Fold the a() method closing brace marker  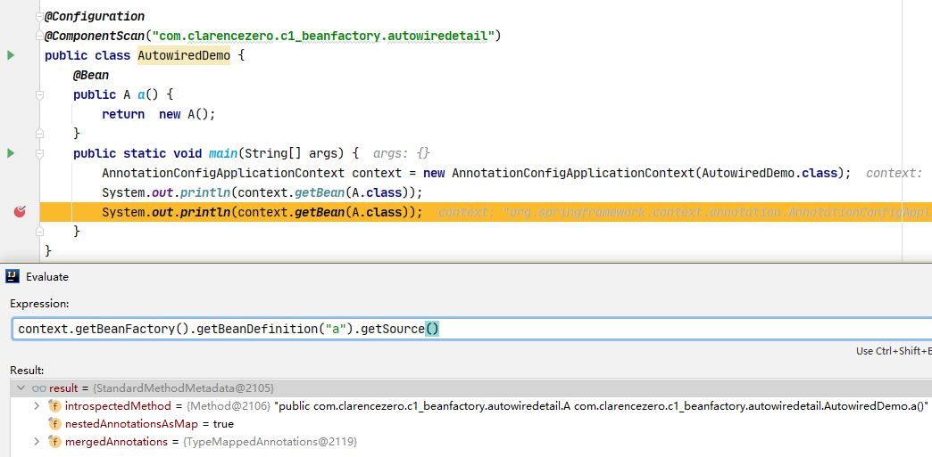click(x=39, y=133)
